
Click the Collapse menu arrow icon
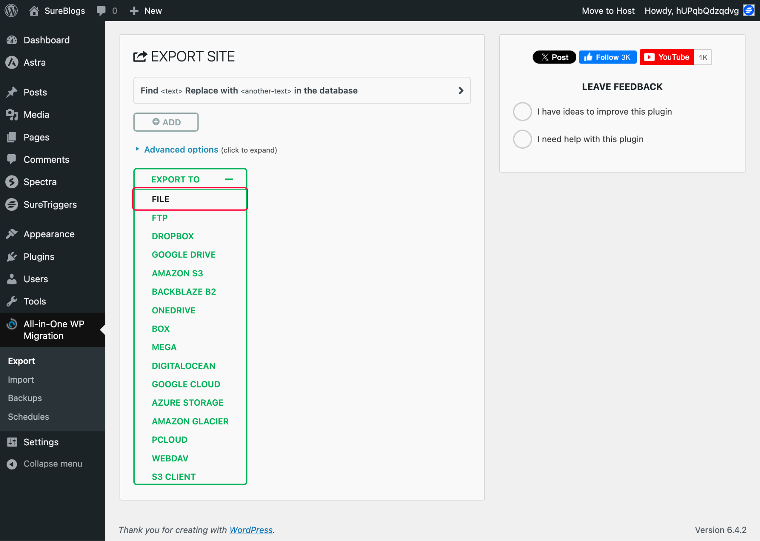pos(12,464)
